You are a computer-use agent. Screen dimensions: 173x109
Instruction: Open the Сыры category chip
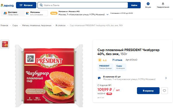coord(120,67)
